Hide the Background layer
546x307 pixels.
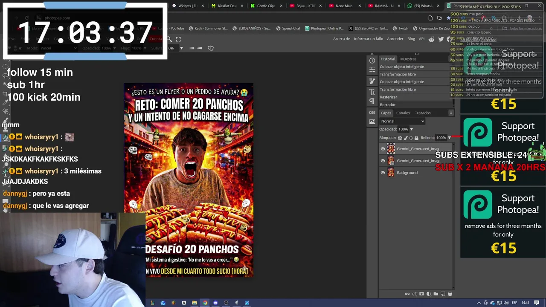coord(383,173)
